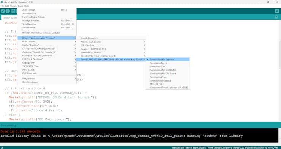Select Wio LTE Cat.1 board option
The height and width of the screenshot is (149, 281).
[167, 84]
